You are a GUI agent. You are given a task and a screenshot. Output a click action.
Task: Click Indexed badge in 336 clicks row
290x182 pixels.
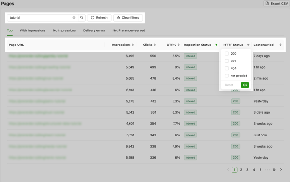tap(190, 158)
